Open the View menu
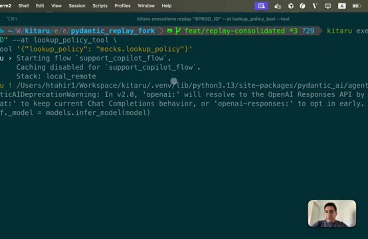This screenshot has height=239, width=368. (x=56, y=6)
